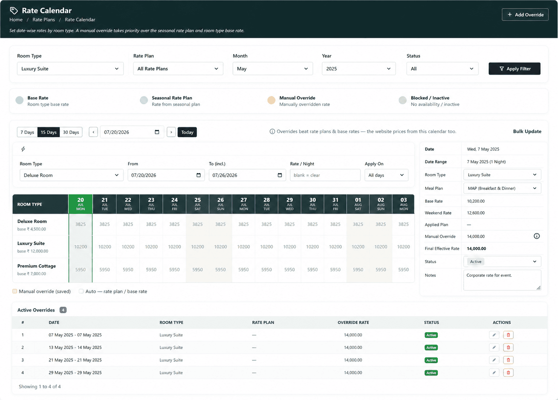Click the lightning bolt quick-update icon
The image size is (558, 400).
point(23,149)
